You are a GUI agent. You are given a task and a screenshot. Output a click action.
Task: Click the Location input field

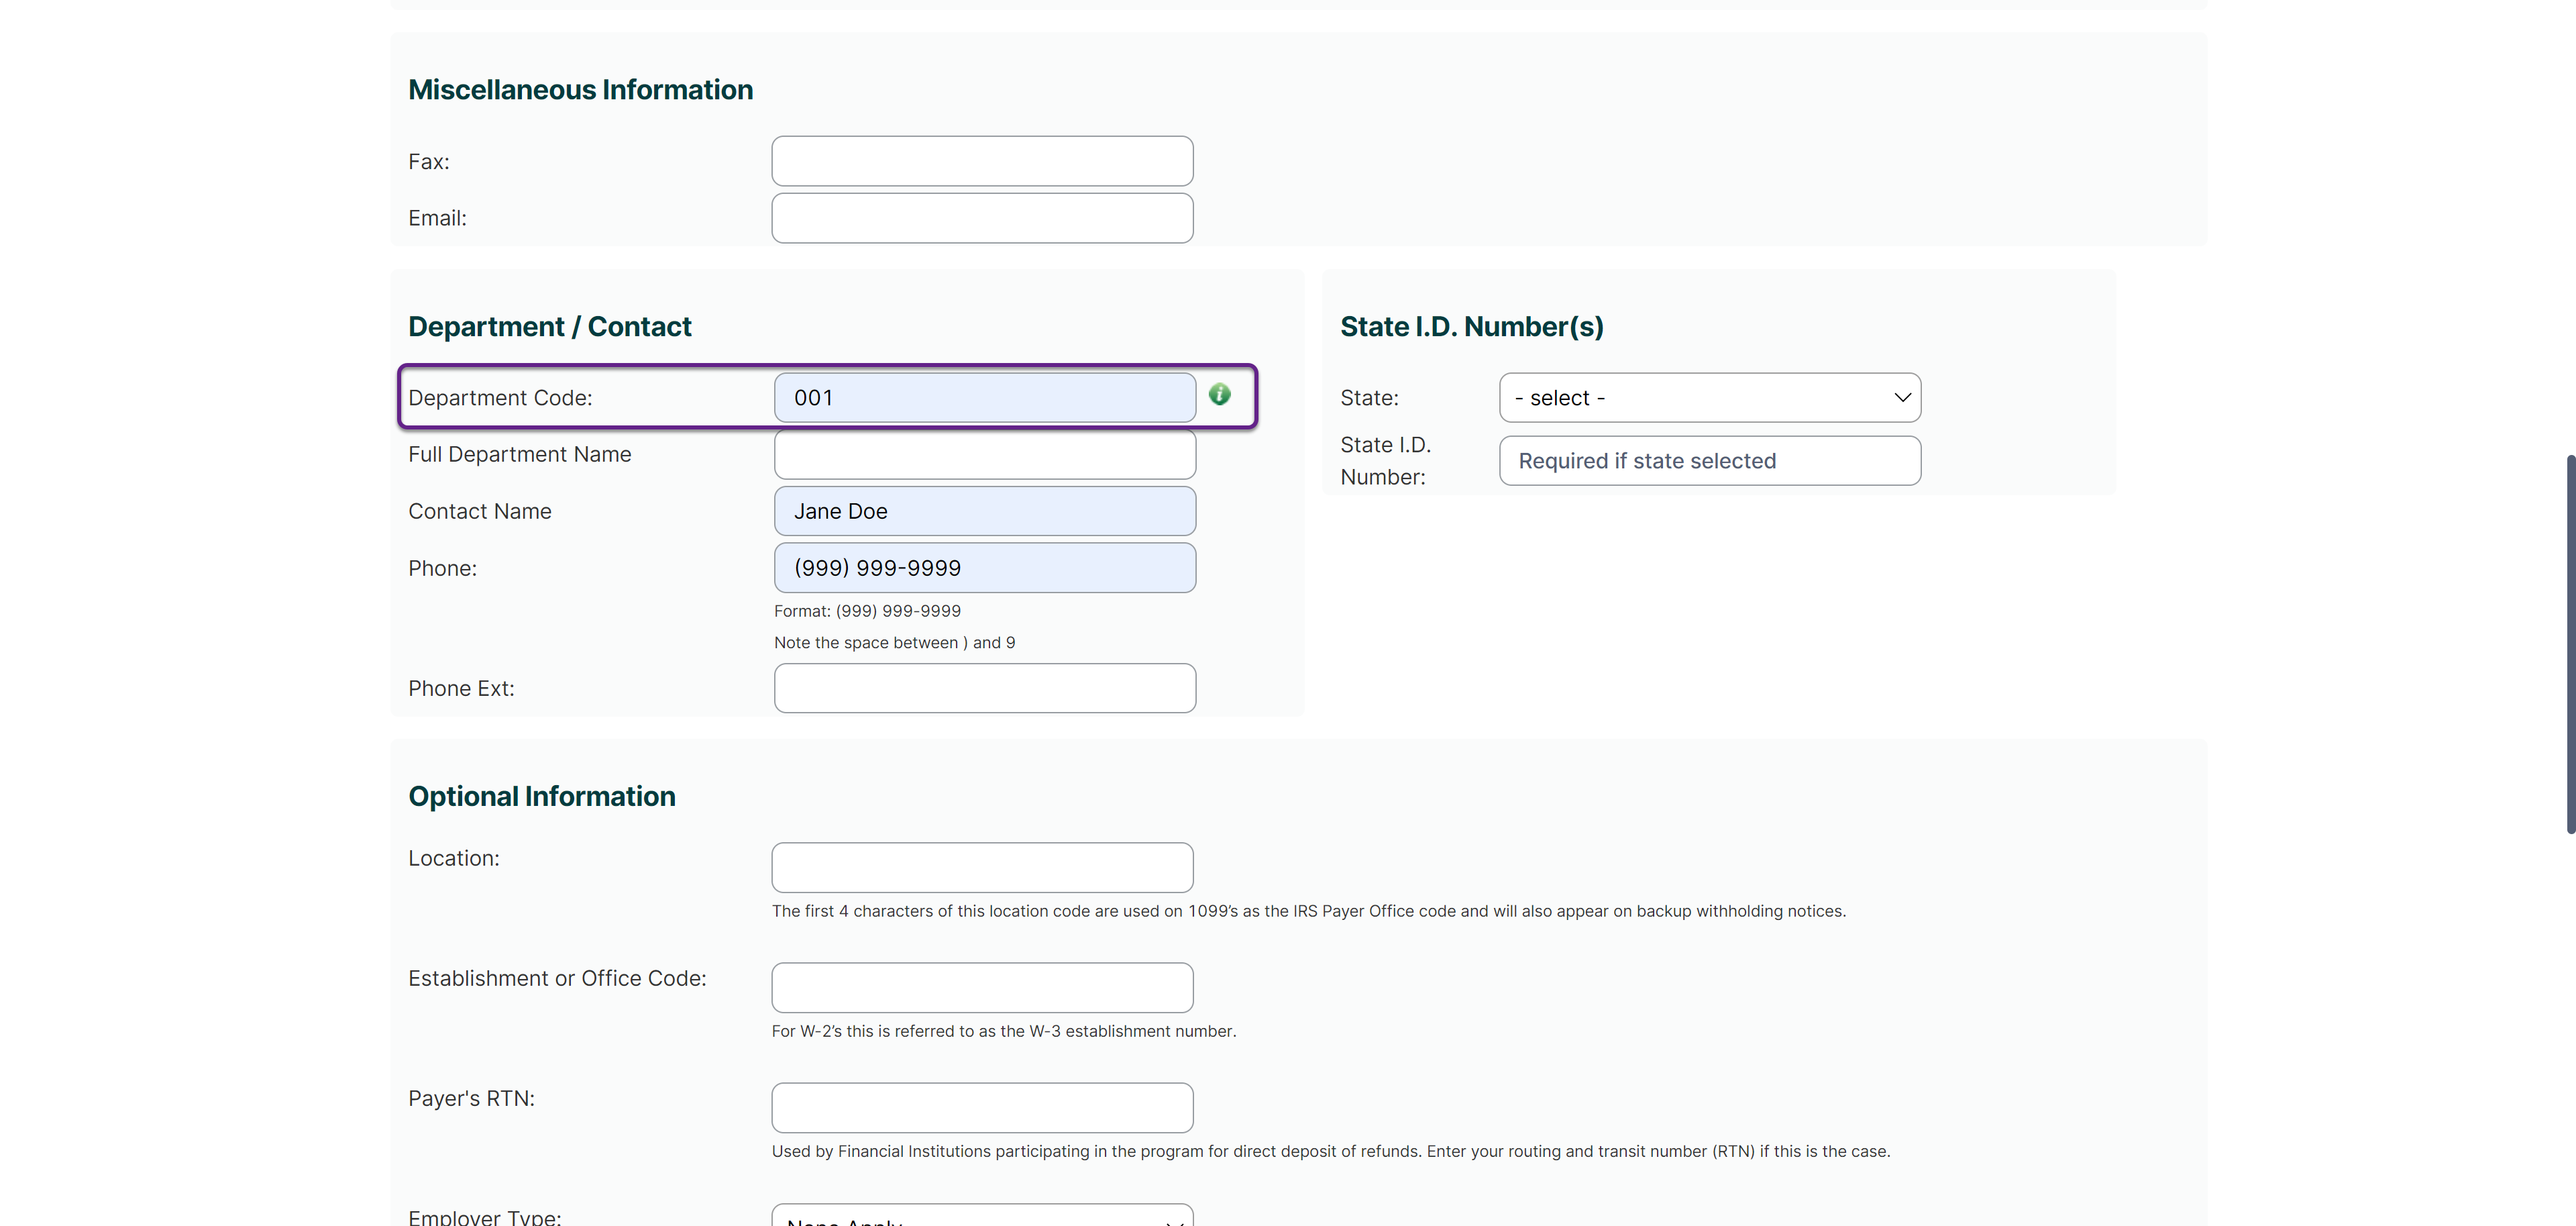(x=981, y=867)
